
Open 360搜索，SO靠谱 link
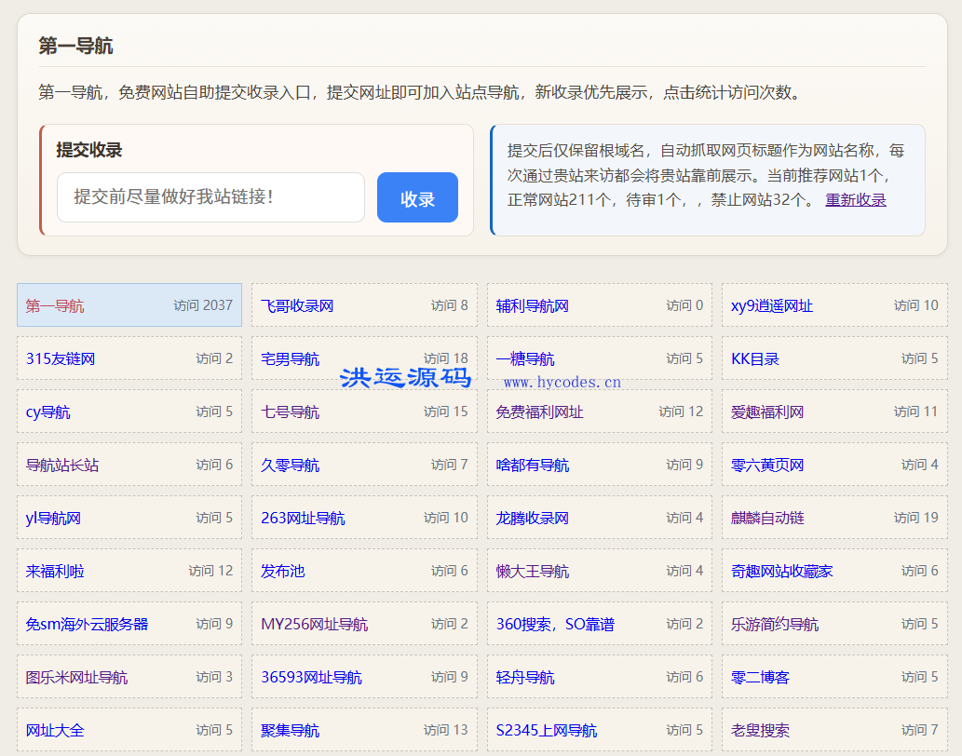click(555, 624)
